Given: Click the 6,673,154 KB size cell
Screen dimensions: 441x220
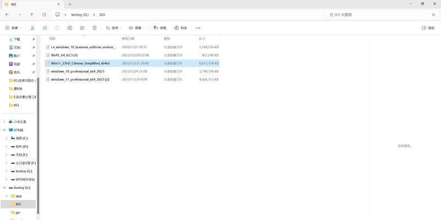Looking at the screenshot, I should pos(209,63).
